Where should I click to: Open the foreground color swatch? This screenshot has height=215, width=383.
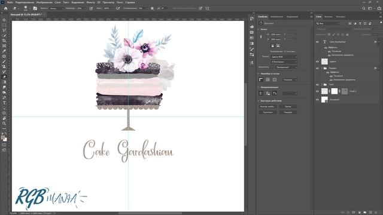[x=3, y=138]
